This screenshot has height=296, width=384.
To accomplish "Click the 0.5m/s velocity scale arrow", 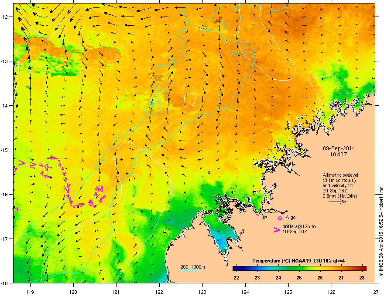I will [x=337, y=202].
